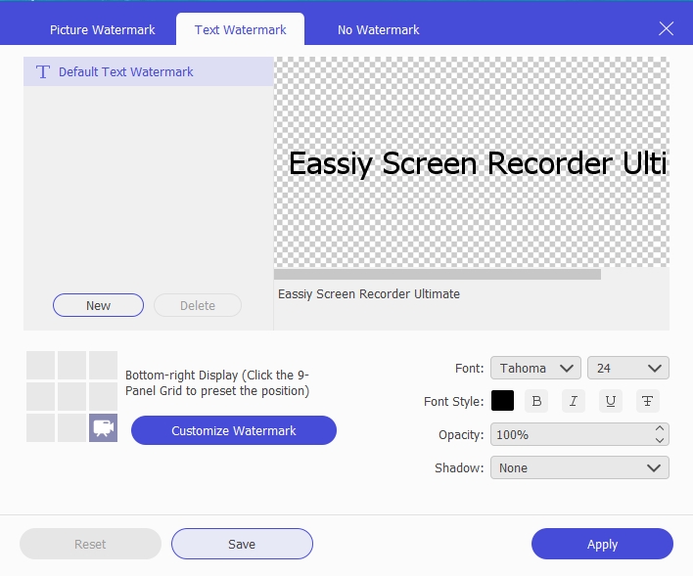
Task: Click the watermark preview text
Action: [x=478, y=163]
